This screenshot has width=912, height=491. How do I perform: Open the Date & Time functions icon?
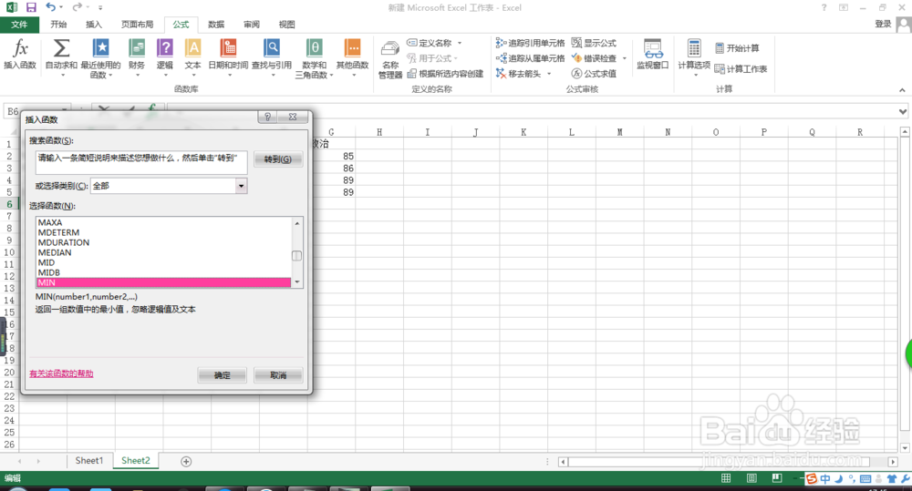pos(229,56)
